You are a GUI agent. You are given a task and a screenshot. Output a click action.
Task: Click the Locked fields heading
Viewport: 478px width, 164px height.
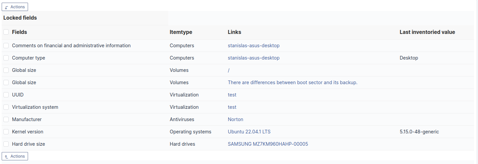point(20,18)
